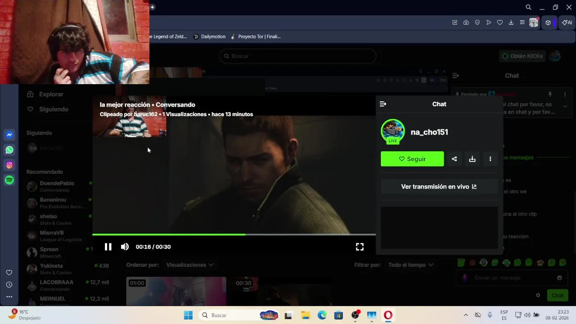Open Instagram in Opera sidebar
The height and width of the screenshot is (324, 576).
[x=9, y=165]
